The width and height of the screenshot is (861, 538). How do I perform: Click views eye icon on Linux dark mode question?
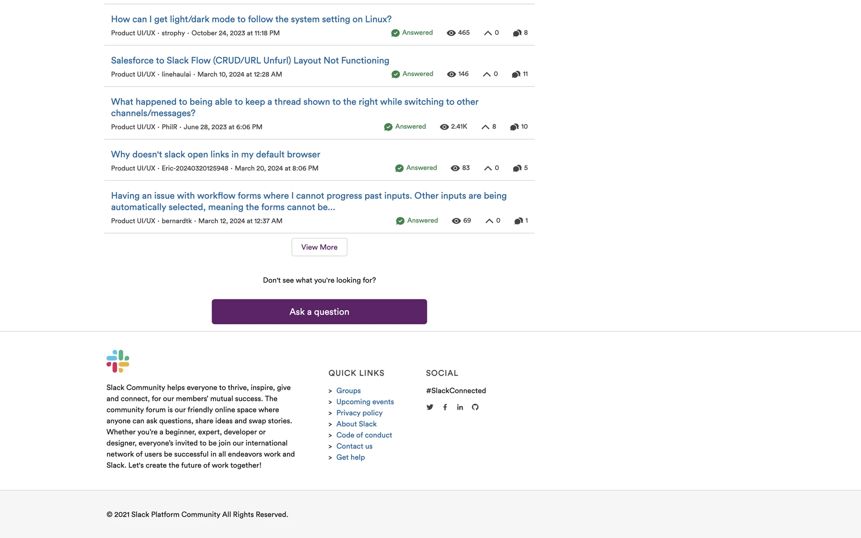451,33
